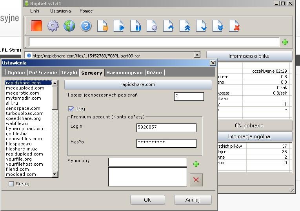Start download with the play document icon
The width and height of the screenshot is (300, 211).
[119, 26]
